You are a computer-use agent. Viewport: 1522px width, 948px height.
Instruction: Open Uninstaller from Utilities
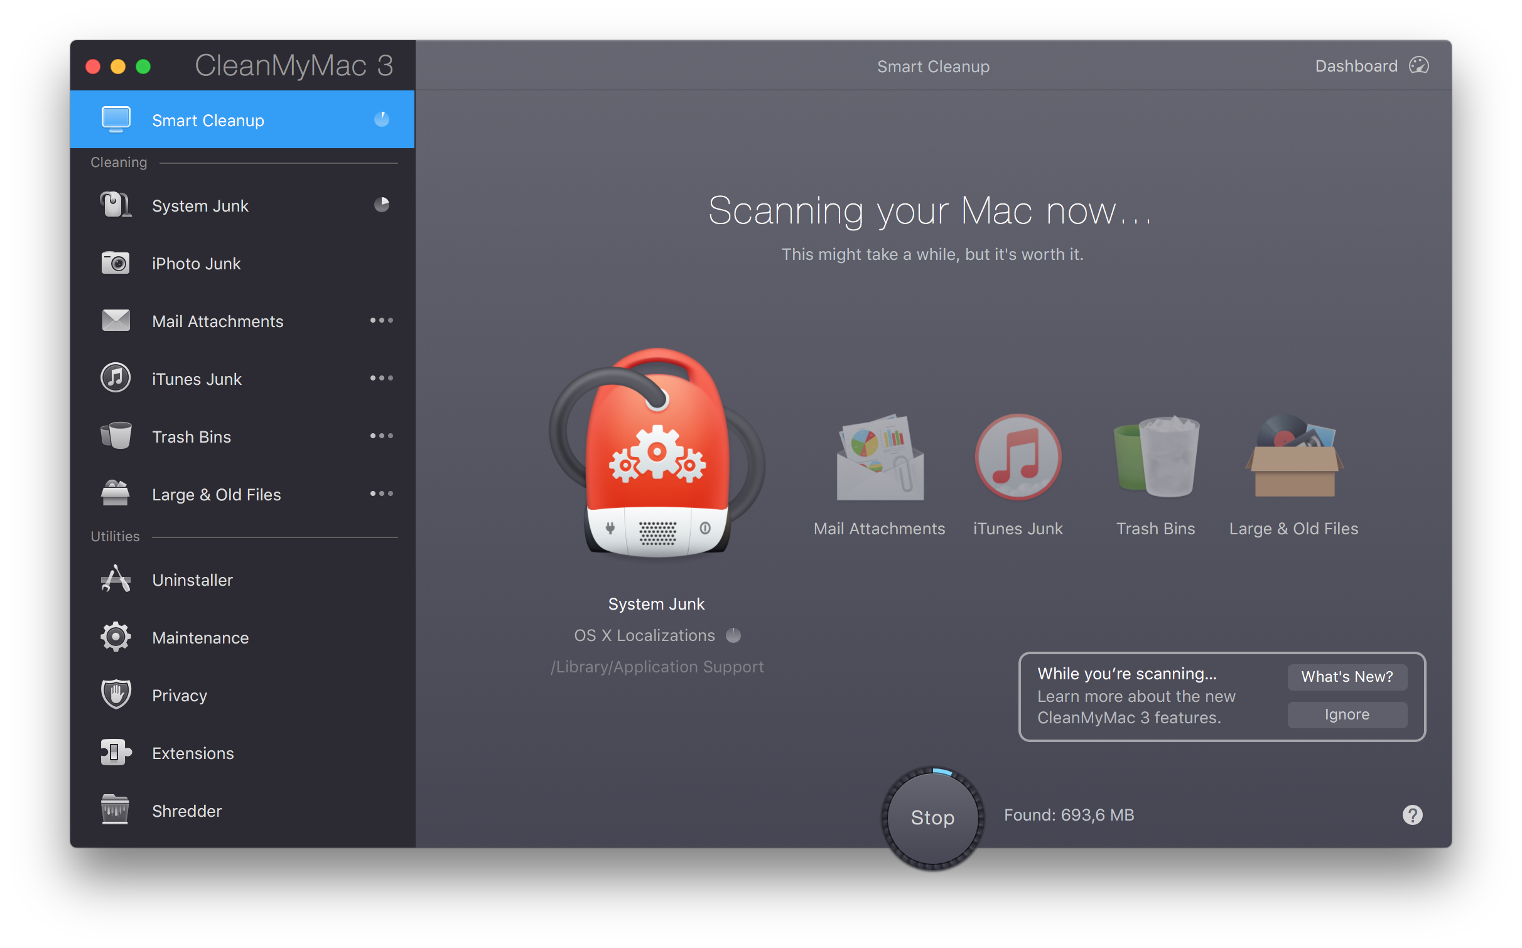click(192, 580)
